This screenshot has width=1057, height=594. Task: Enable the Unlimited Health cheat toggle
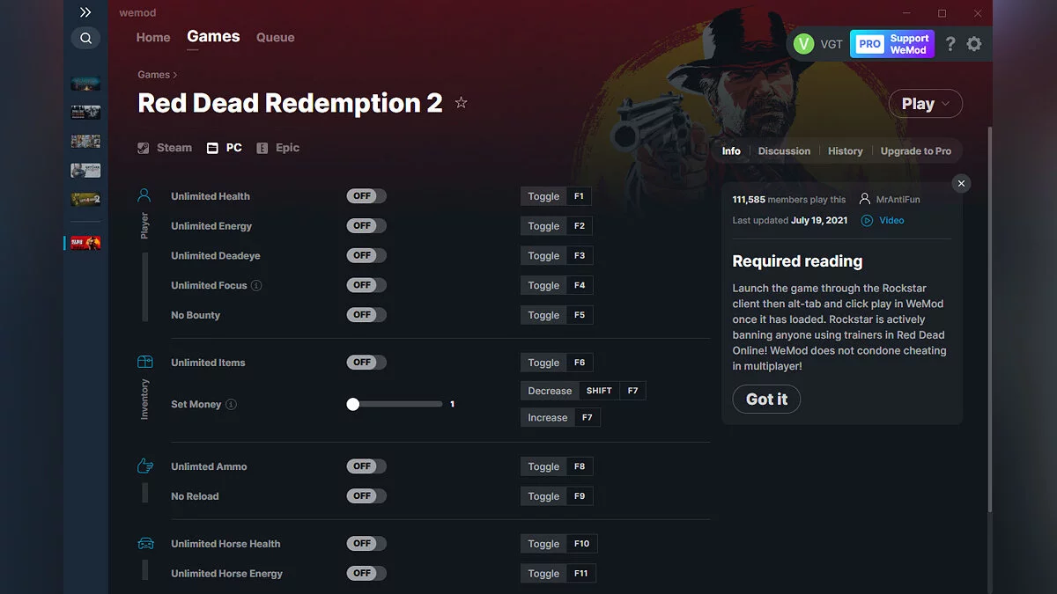pyautogui.click(x=366, y=195)
